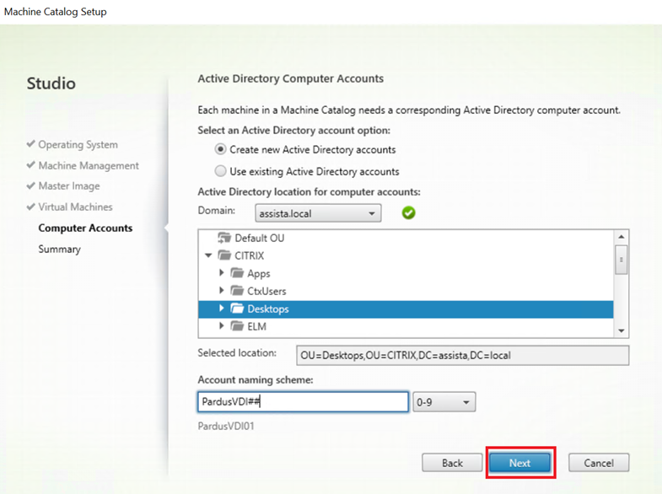This screenshot has width=662, height=494.
Task: Click the PardusVDI01 preview text
Action: (226, 426)
